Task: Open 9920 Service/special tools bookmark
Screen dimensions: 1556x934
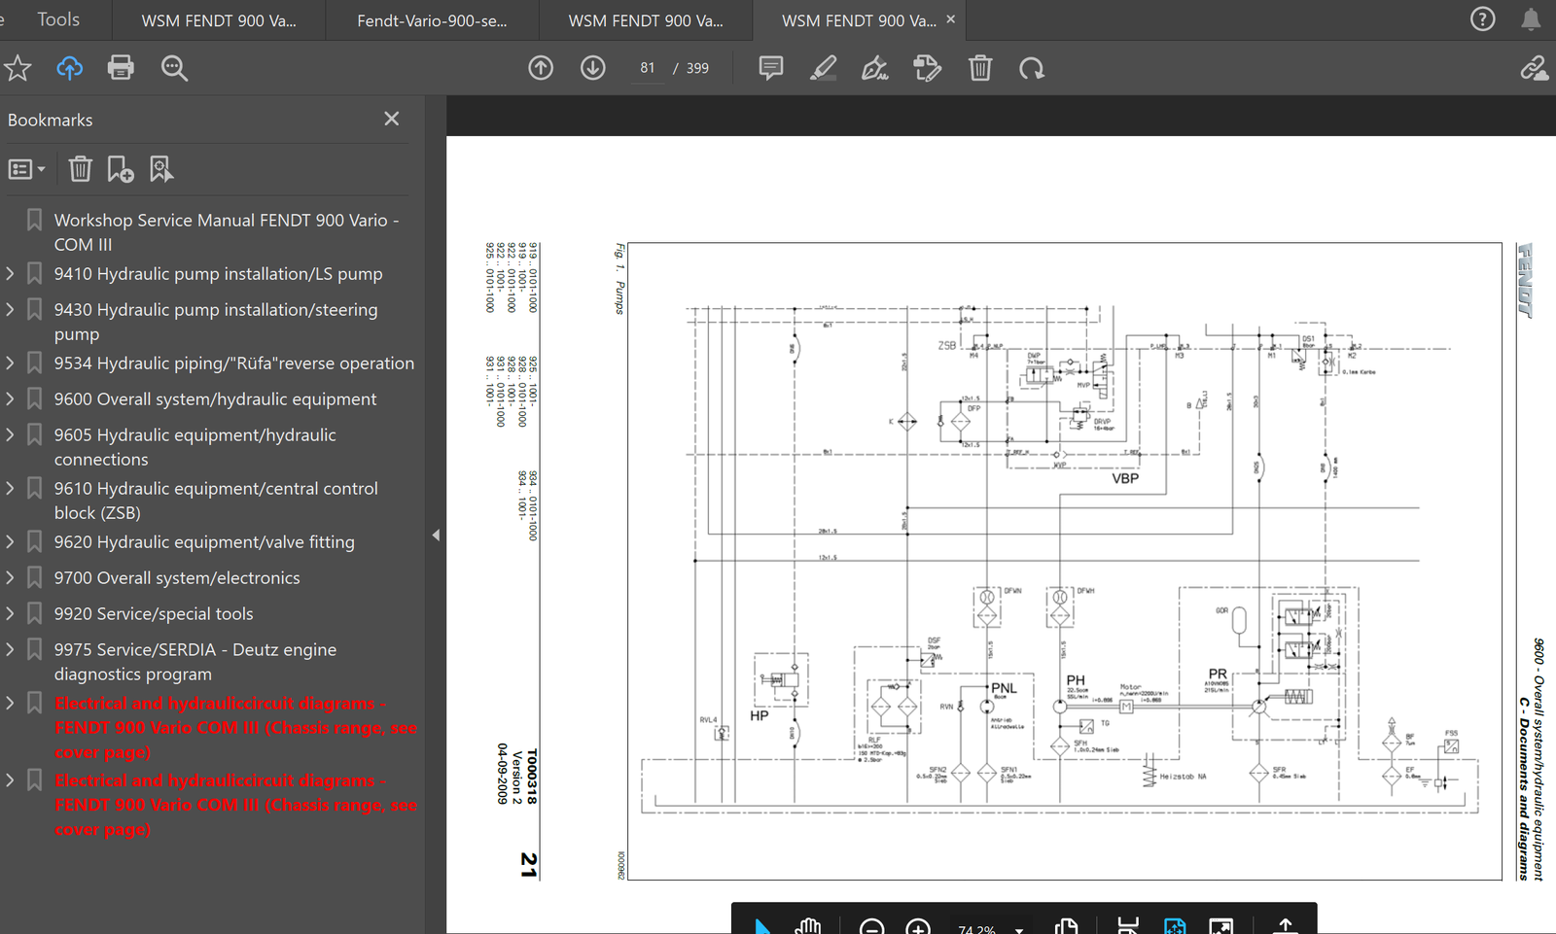Action: (x=154, y=613)
